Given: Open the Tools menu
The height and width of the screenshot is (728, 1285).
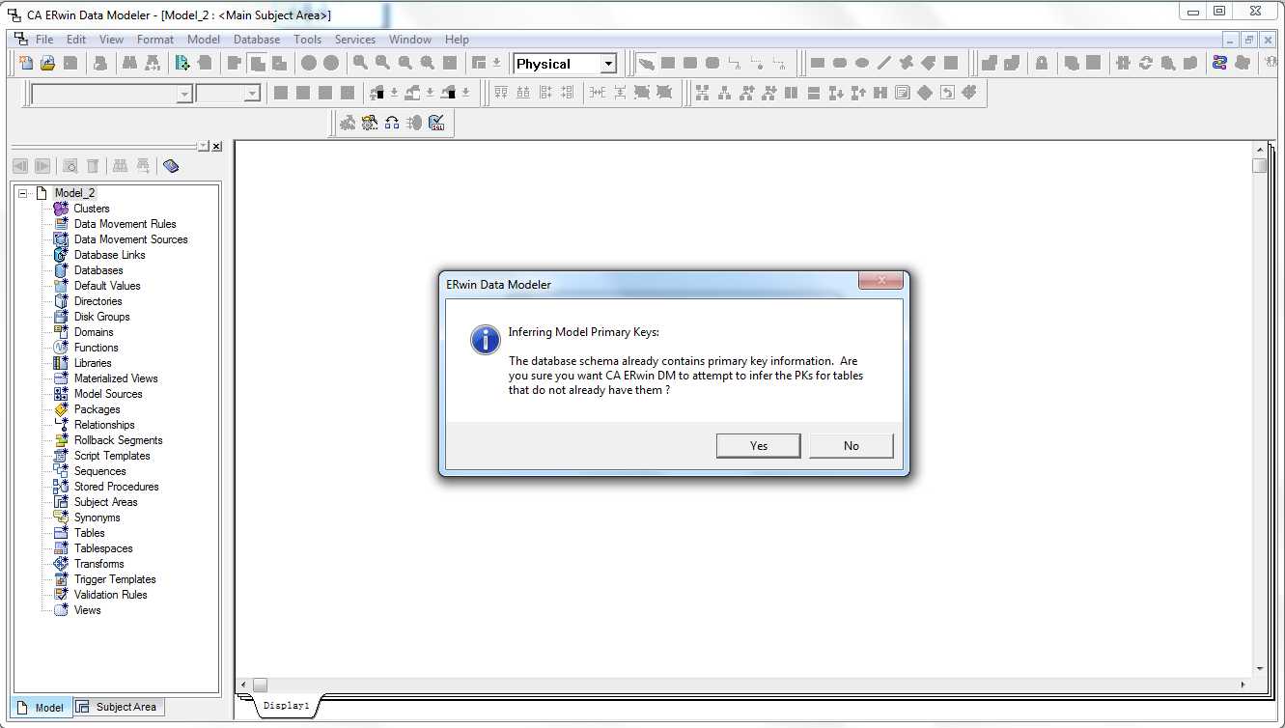Looking at the screenshot, I should coord(308,40).
